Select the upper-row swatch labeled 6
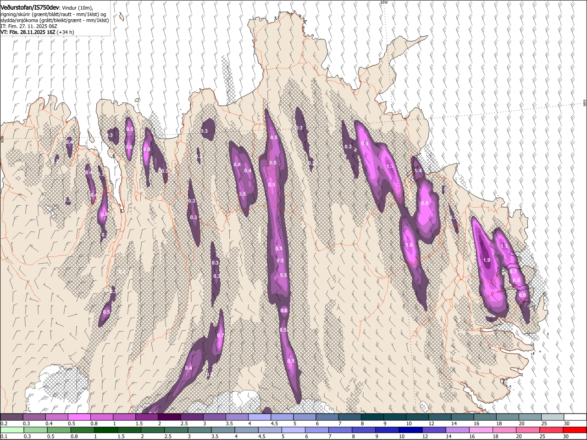This screenshot has width=587, height=440. [x=327, y=417]
